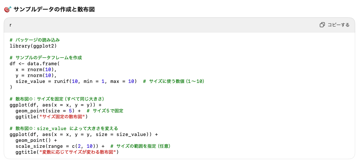360x164 pixels.
Task: Click the サンプルデータの作成と散布図 heading text
Action: tap(54, 9)
